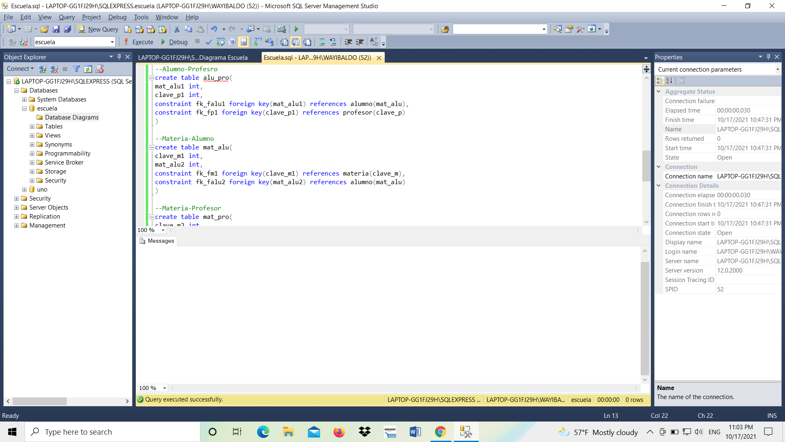The height and width of the screenshot is (442, 785).
Task: Undo the last edit with the Undo arrow
Action: click(x=214, y=29)
